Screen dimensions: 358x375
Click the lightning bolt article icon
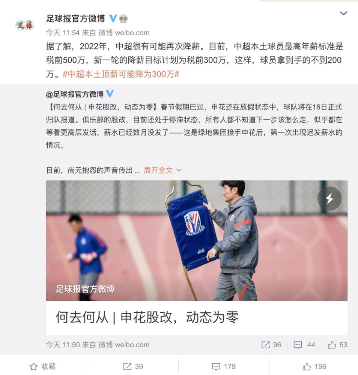[x=329, y=198]
